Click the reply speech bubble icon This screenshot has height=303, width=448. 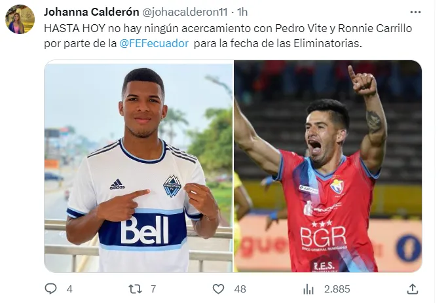[x=50, y=289]
